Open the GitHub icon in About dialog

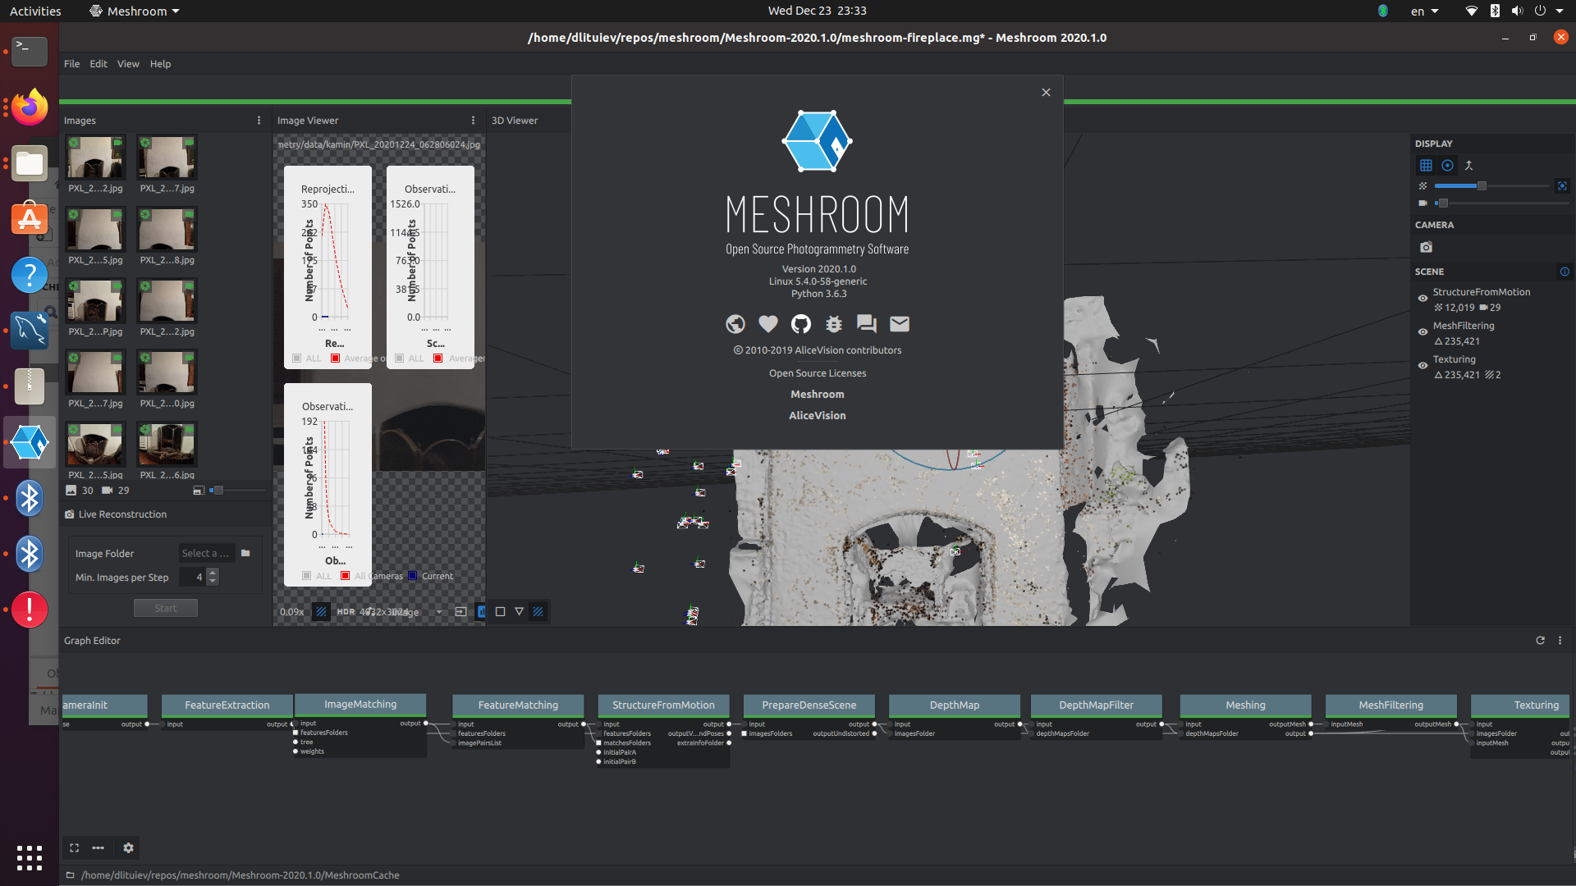point(801,324)
